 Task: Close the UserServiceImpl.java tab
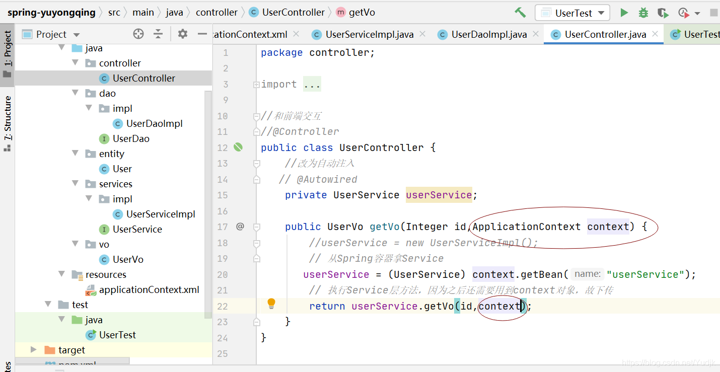pos(422,34)
